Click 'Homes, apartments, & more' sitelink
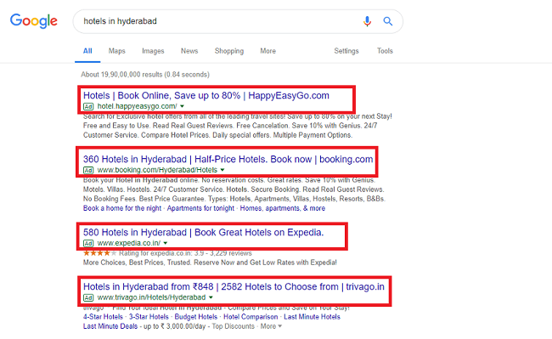552x339 pixels. (283, 208)
